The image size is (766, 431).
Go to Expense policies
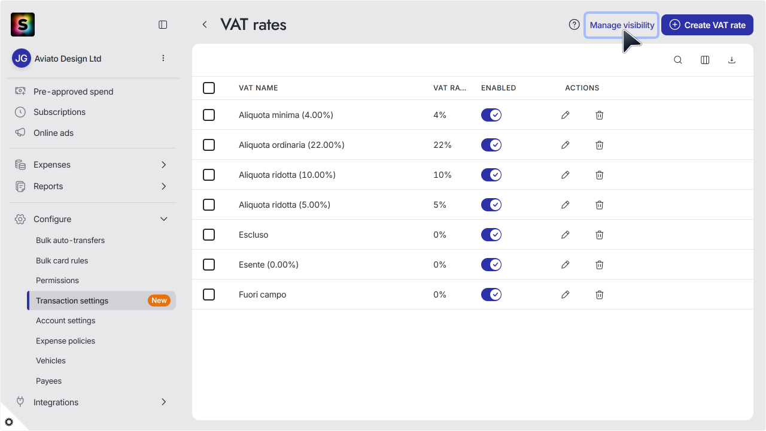click(65, 341)
